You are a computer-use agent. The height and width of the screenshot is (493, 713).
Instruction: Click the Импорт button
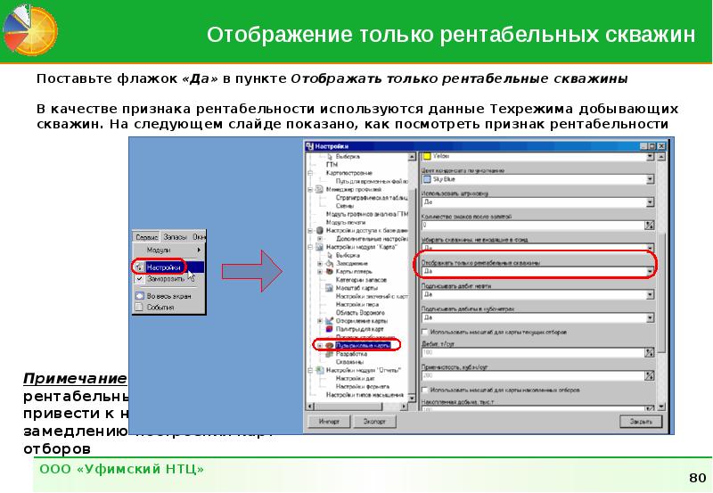(x=329, y=421)
